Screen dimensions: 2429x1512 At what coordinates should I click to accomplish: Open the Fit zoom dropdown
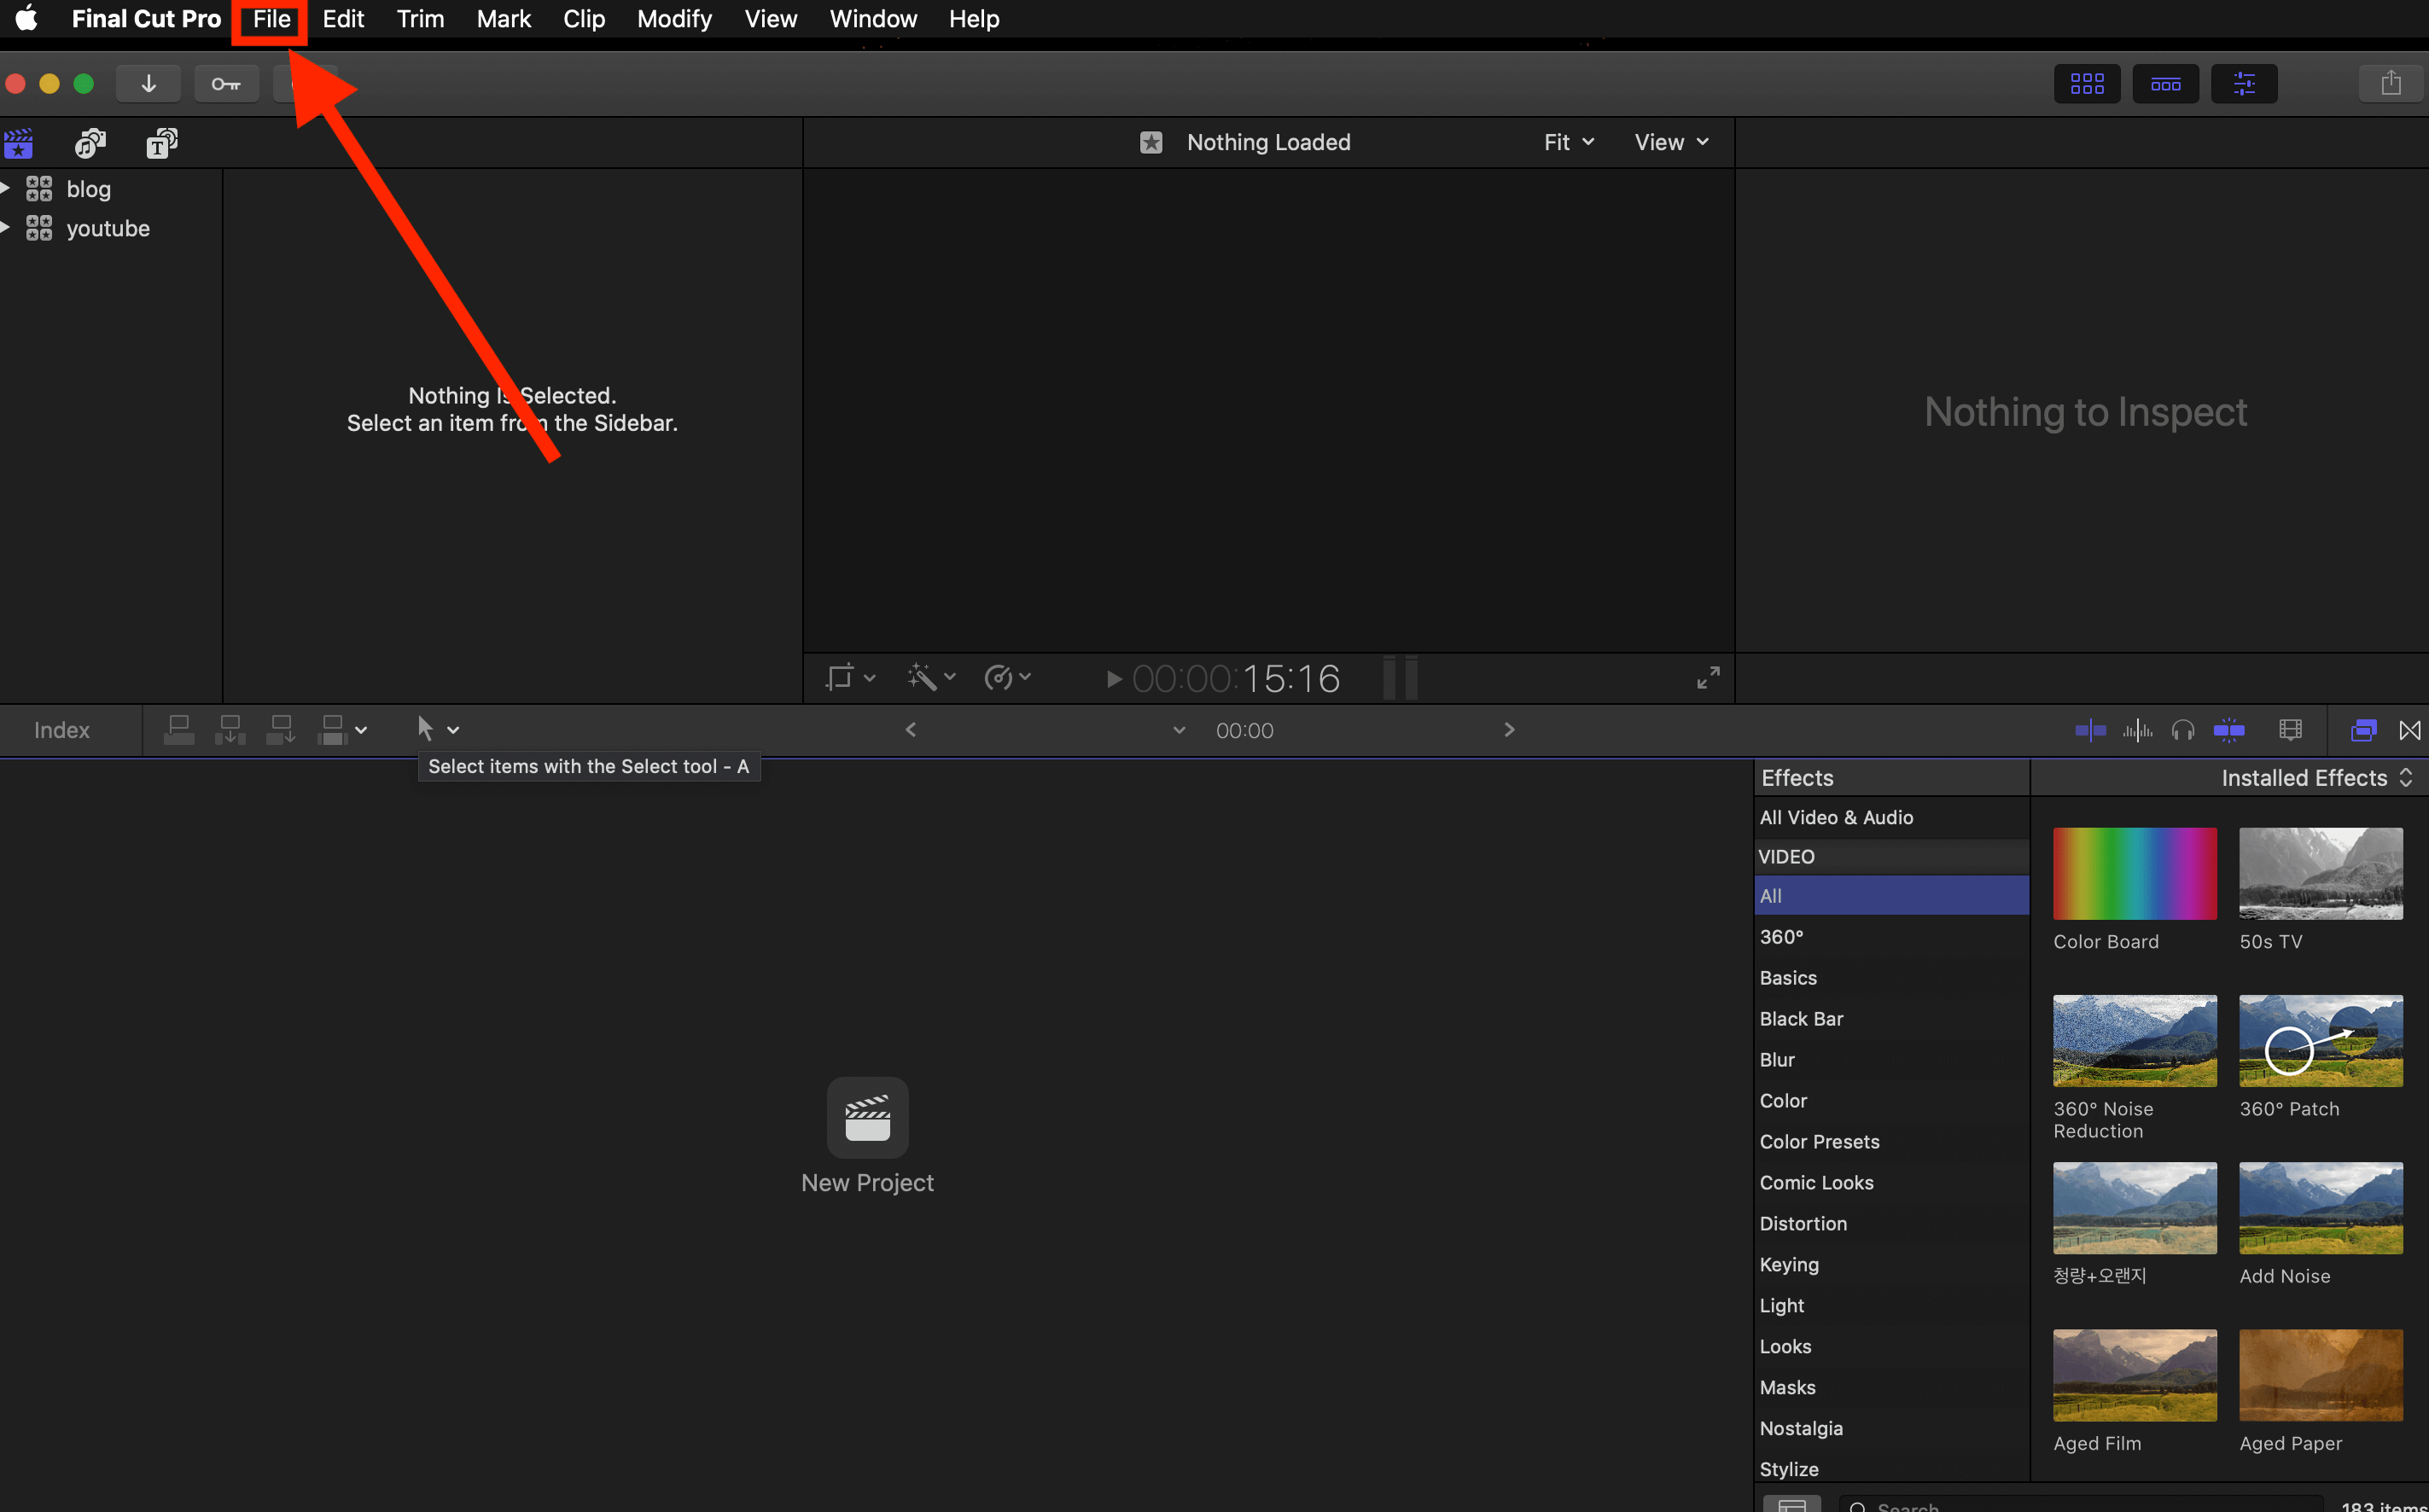[x=1568, y=142]
